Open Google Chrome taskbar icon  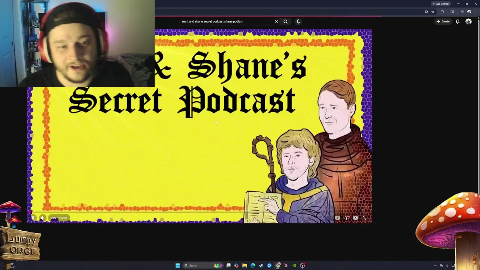coord(277,265)
